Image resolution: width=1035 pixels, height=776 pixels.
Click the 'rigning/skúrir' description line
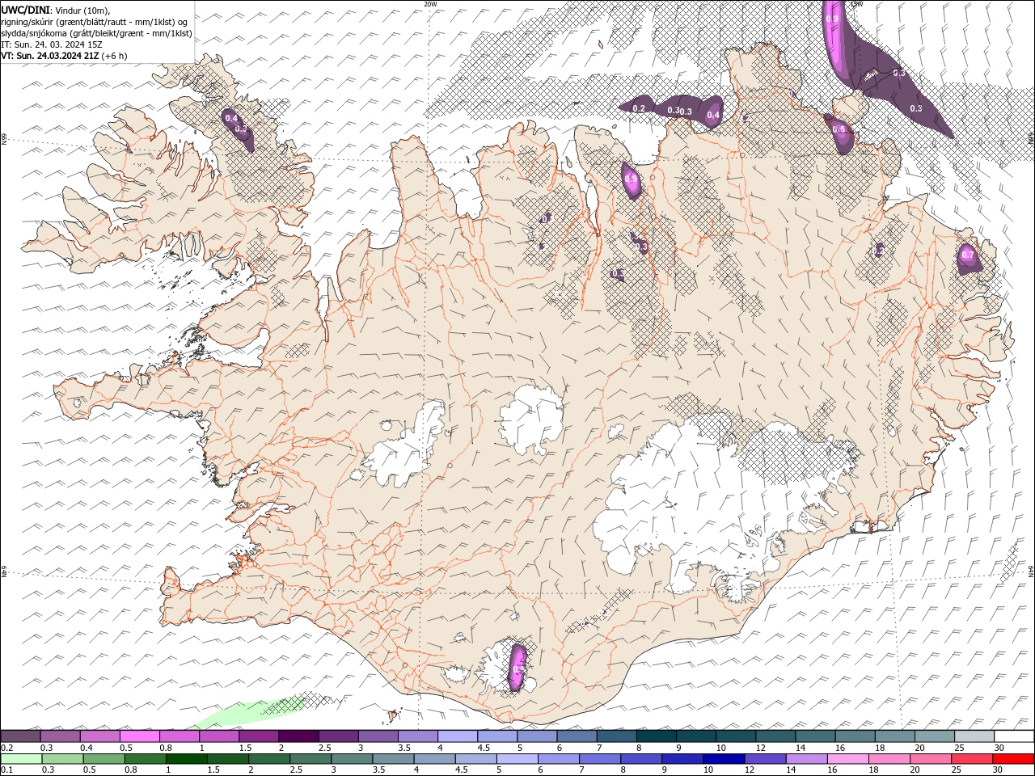tap(95, 21)
